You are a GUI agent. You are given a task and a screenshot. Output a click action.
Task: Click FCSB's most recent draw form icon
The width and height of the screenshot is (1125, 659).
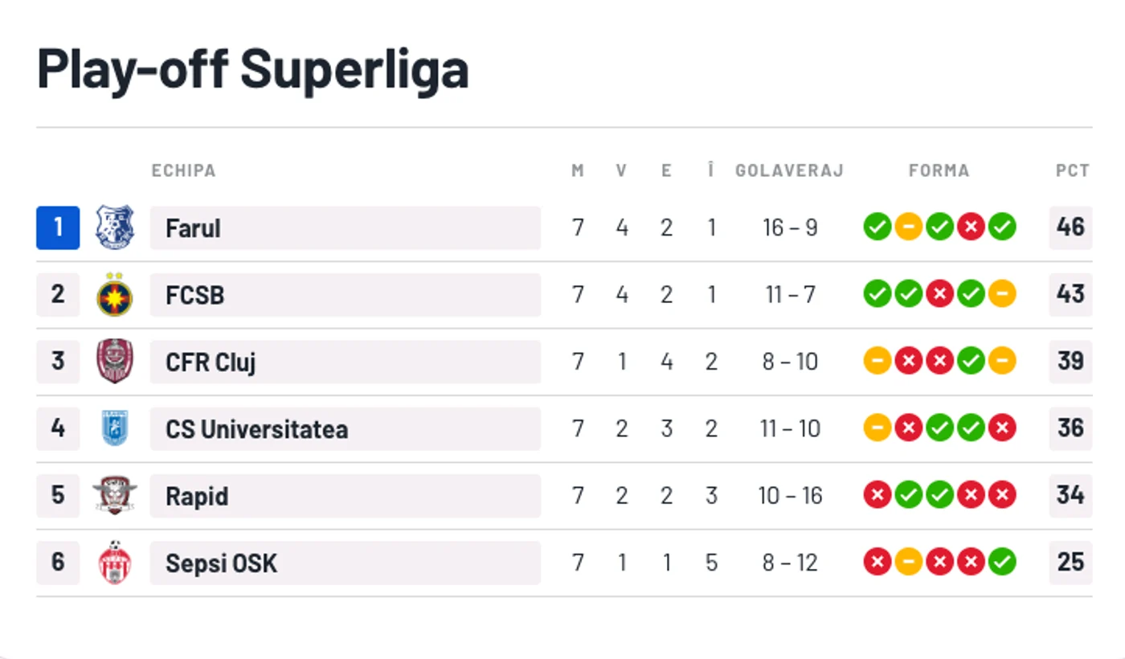coord(1002,294)
